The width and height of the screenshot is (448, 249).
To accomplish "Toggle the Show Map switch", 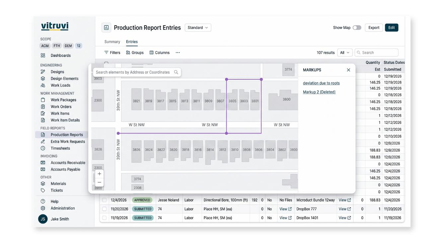I will coord(357,28).
